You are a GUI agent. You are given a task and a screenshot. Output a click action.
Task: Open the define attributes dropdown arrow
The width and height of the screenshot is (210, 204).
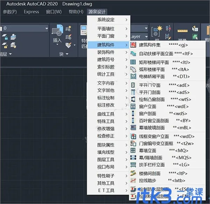pyautogui.click(x=75, y=45)
